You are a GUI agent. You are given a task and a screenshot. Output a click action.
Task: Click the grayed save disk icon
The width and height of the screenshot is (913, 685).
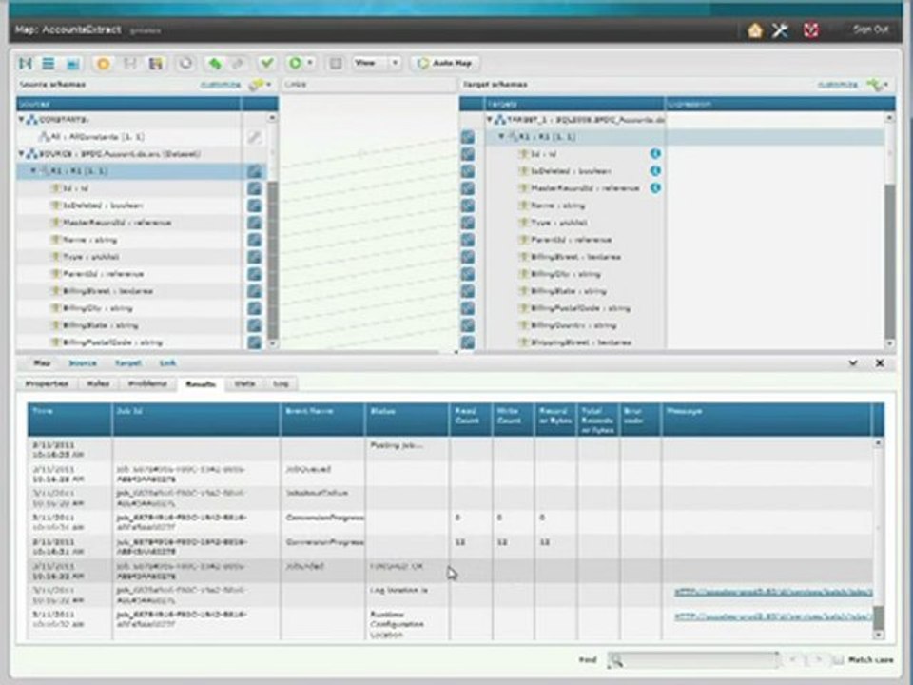click(129, 63)
